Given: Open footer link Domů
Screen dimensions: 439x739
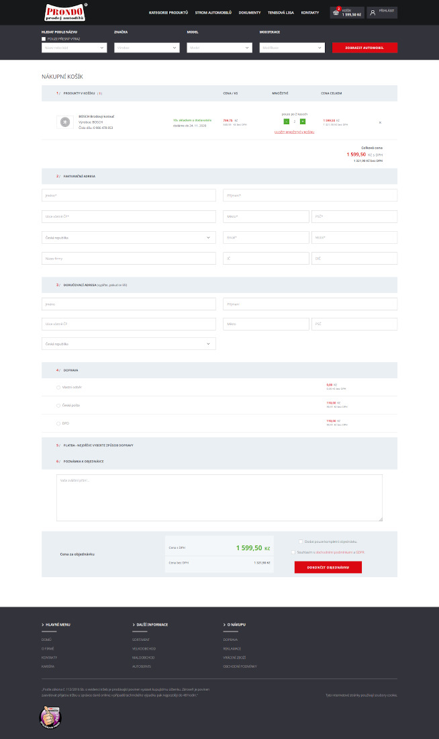Looking at the screenshot, I should [x=46, y=640].
